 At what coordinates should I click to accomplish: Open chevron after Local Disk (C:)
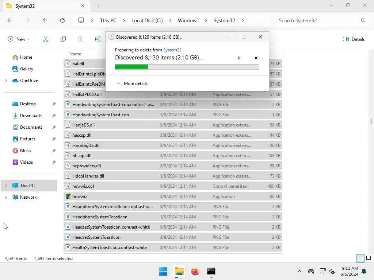click(170, 20)
